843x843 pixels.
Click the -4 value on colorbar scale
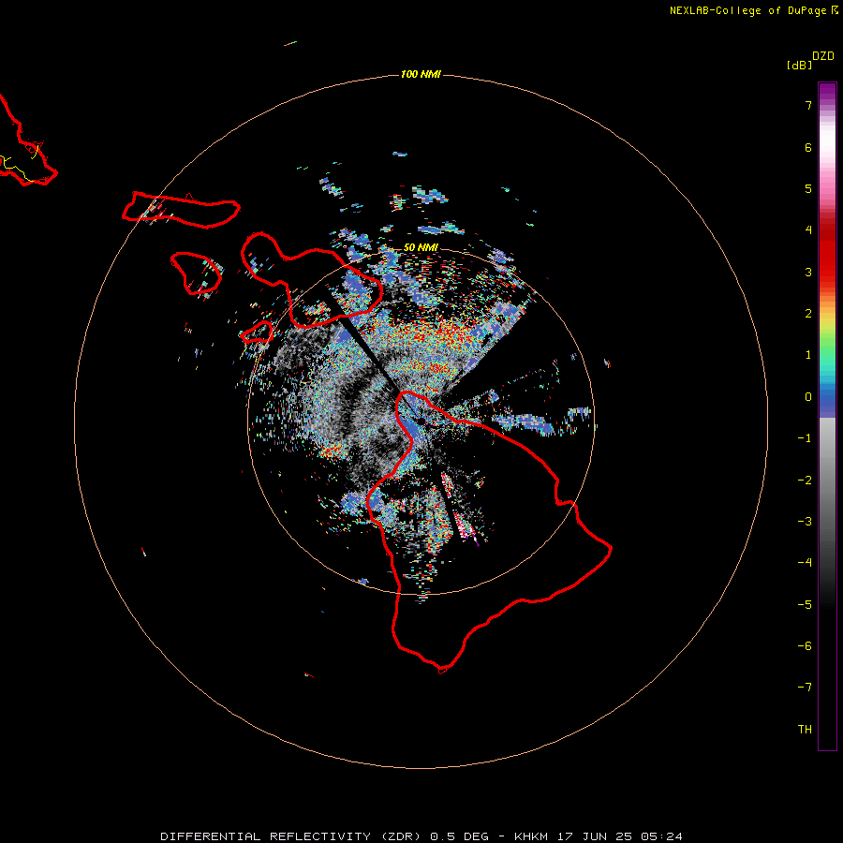click(805, 563)
